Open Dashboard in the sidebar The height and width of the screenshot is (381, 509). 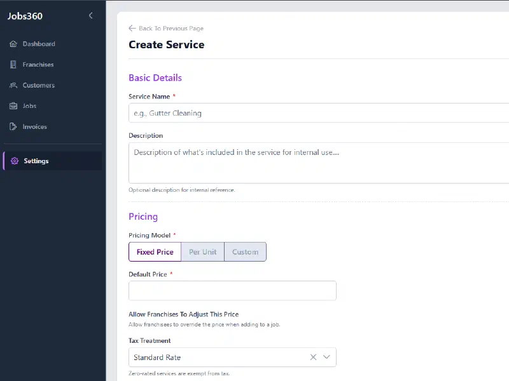pyautogui.click(x=53, y=44)
